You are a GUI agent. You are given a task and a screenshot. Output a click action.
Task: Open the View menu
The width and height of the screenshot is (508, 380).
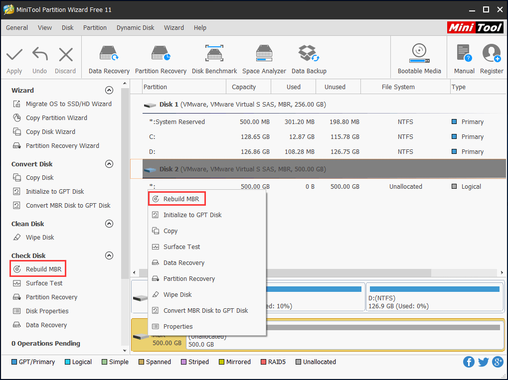45,28
